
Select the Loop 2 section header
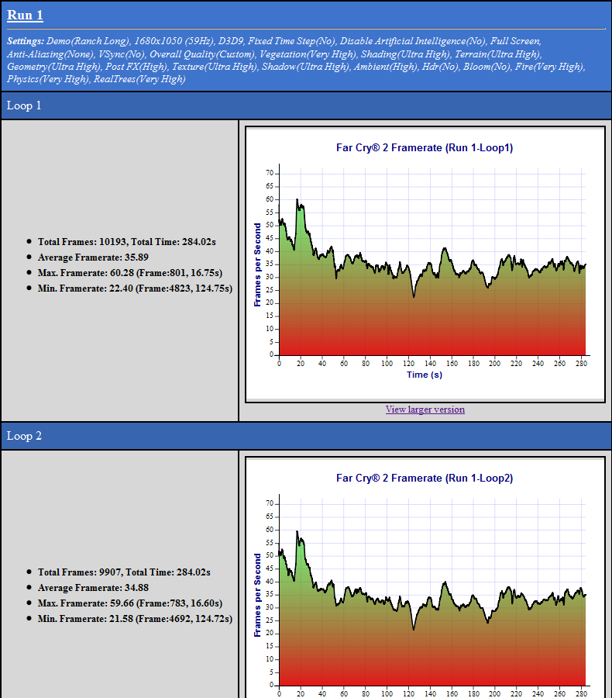pos(306,436)
